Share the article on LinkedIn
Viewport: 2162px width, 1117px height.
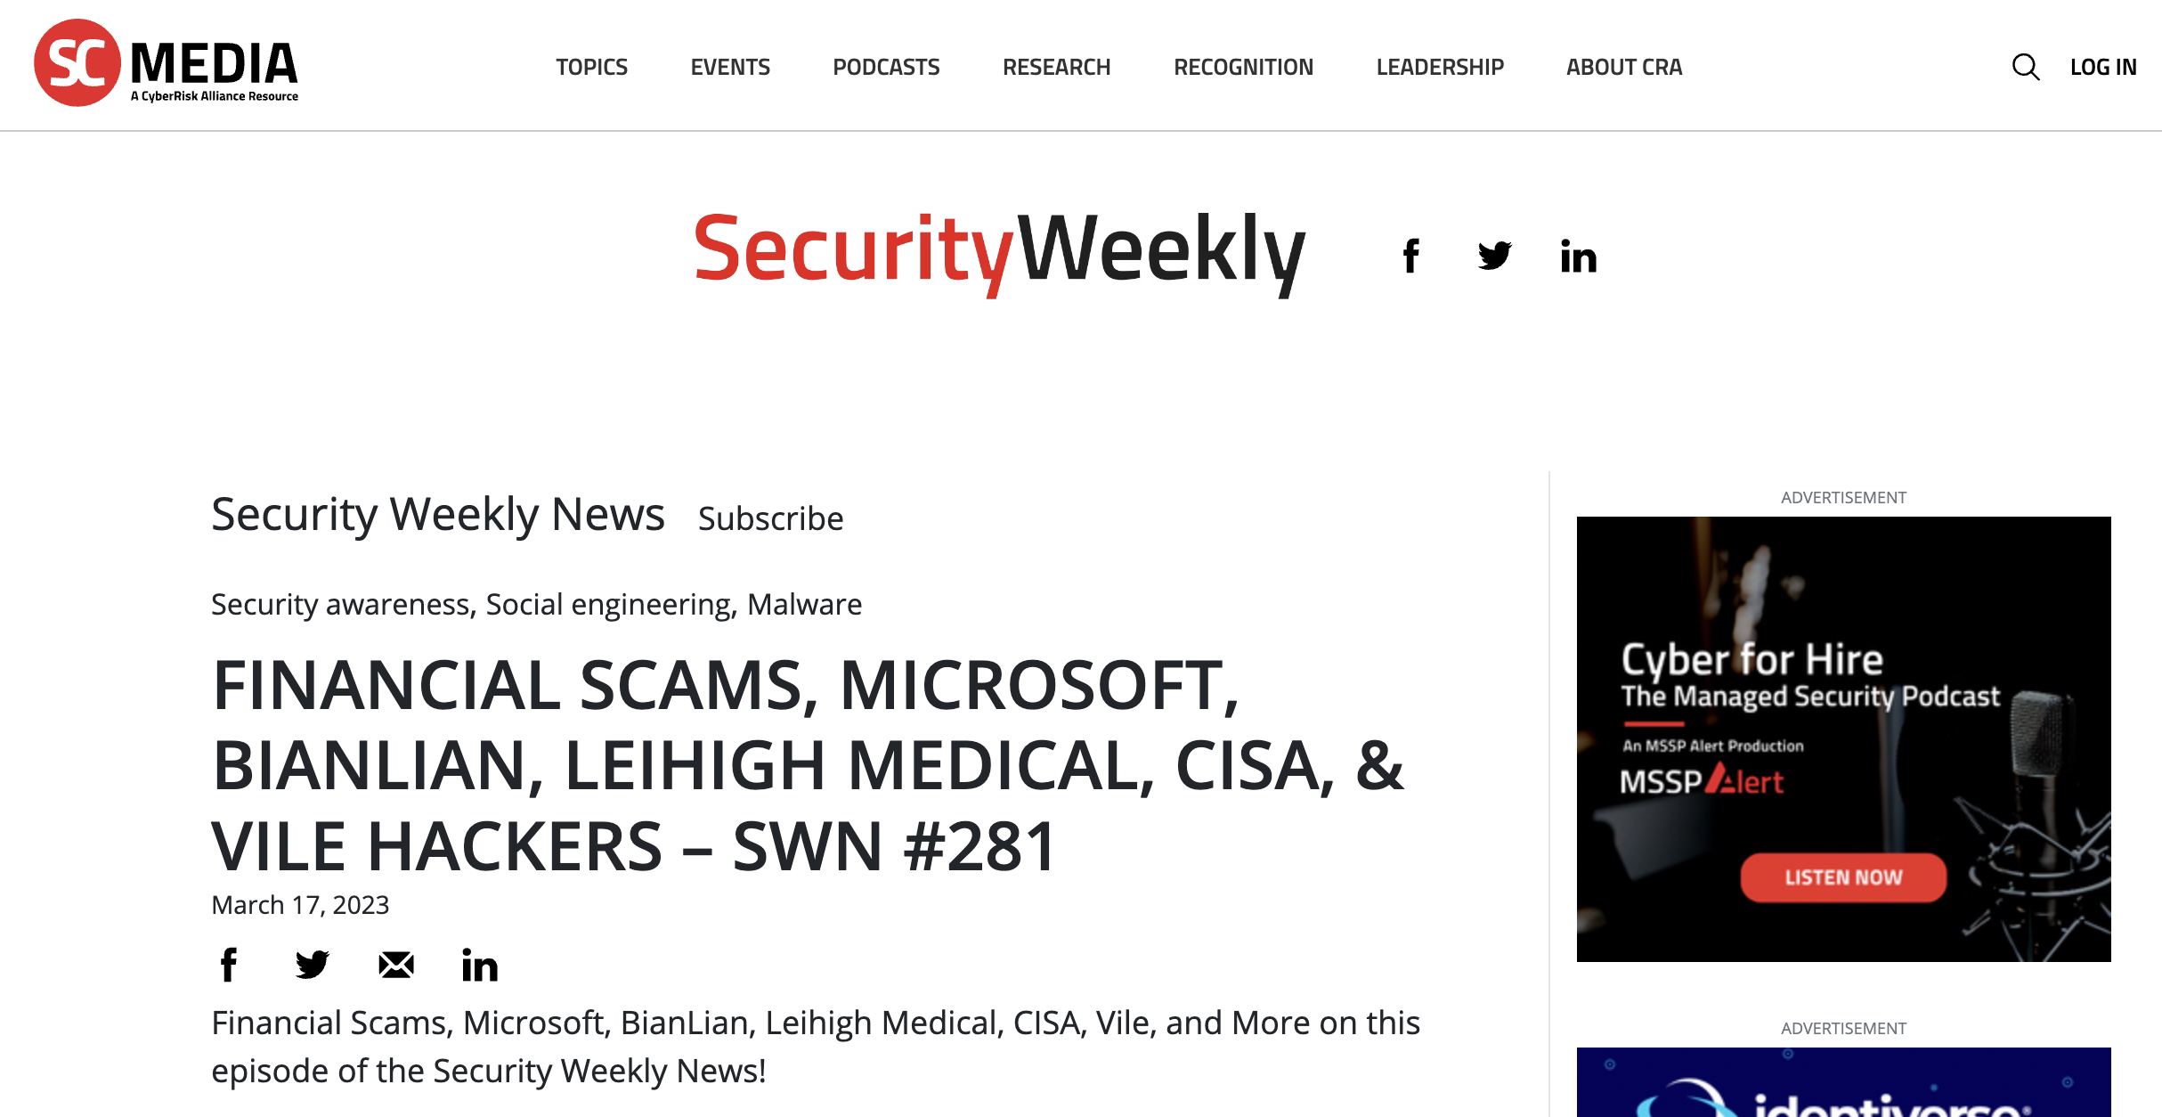pyautogui.click(x=479, y=965)
